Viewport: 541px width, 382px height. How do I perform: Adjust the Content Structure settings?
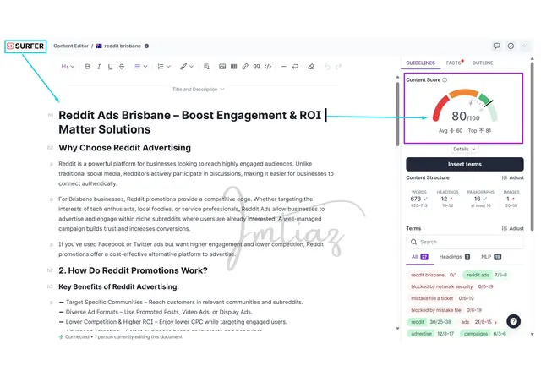click(513, 177)
